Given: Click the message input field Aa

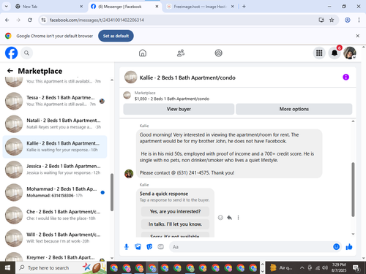Looking at the screenshot, I should point(251,247).
